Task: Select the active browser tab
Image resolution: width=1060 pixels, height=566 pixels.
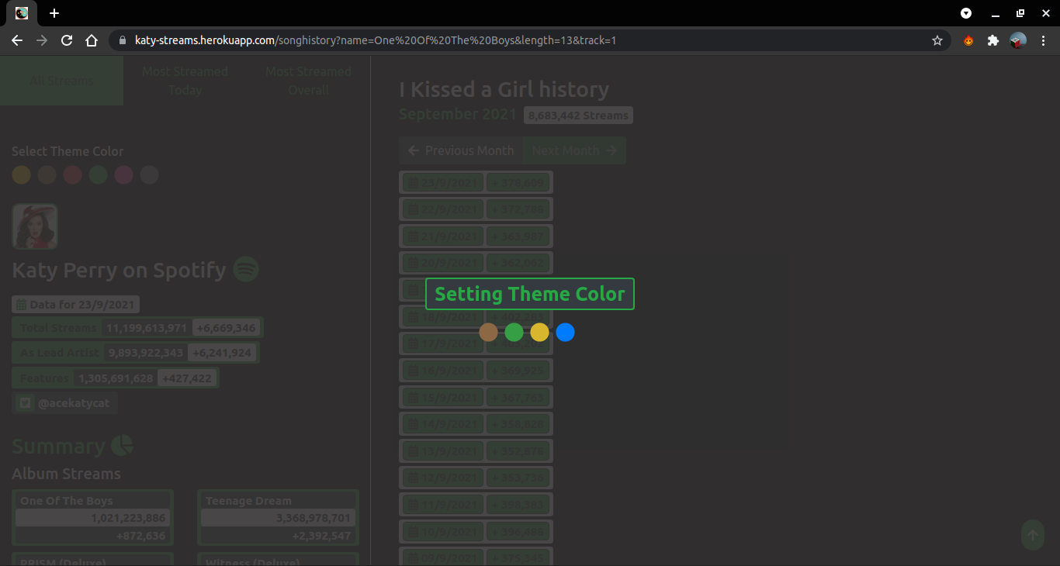Action: [x=23, y=13]
